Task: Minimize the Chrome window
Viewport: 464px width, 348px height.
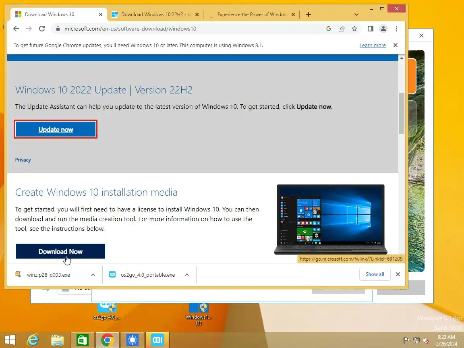Action: pos(371,9)
